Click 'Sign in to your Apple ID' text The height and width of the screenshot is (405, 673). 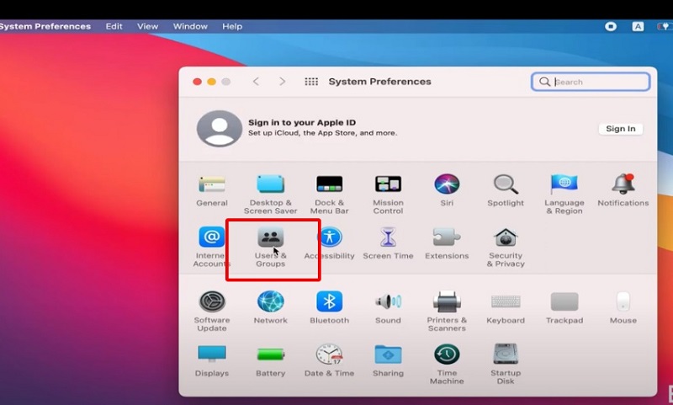point(302,122)
